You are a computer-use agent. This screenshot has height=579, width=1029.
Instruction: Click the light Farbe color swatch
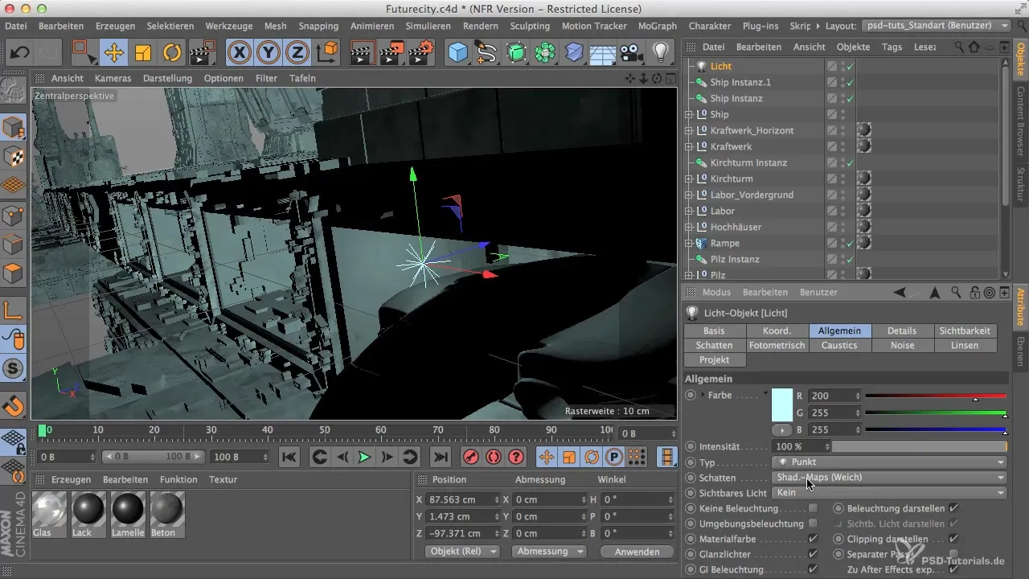[x=781, y=404]
